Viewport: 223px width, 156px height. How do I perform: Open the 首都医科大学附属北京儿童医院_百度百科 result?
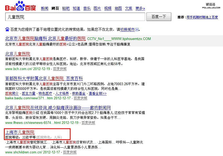(44, 78)
